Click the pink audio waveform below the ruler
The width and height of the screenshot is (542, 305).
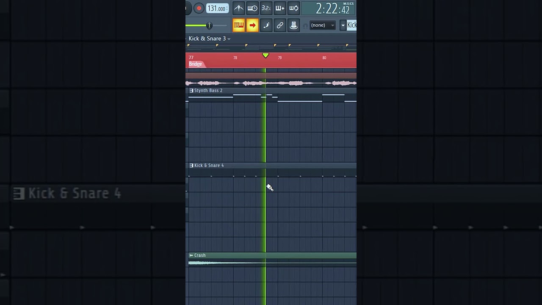[x=271, y=83]
